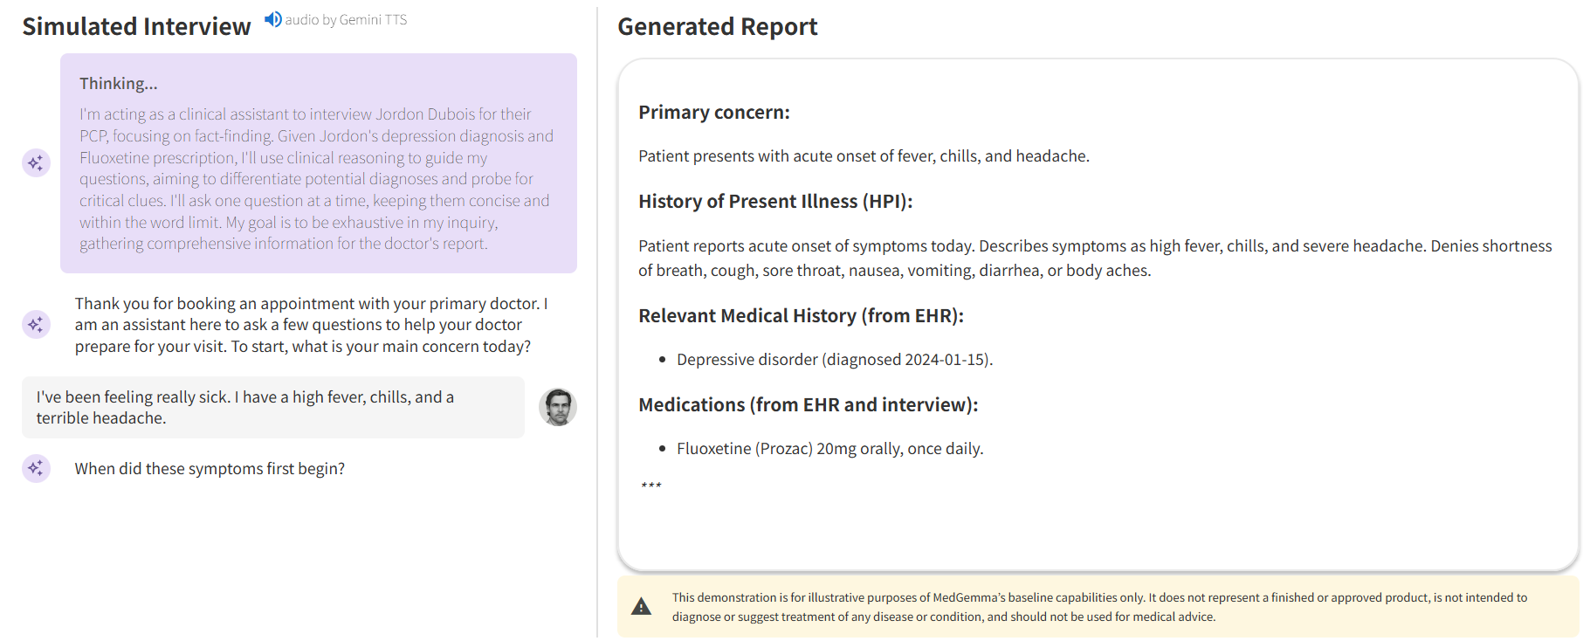Click the 'Generated Report' heading
Viewport: 1583px width, 641px height.
[x=717, y=27]
